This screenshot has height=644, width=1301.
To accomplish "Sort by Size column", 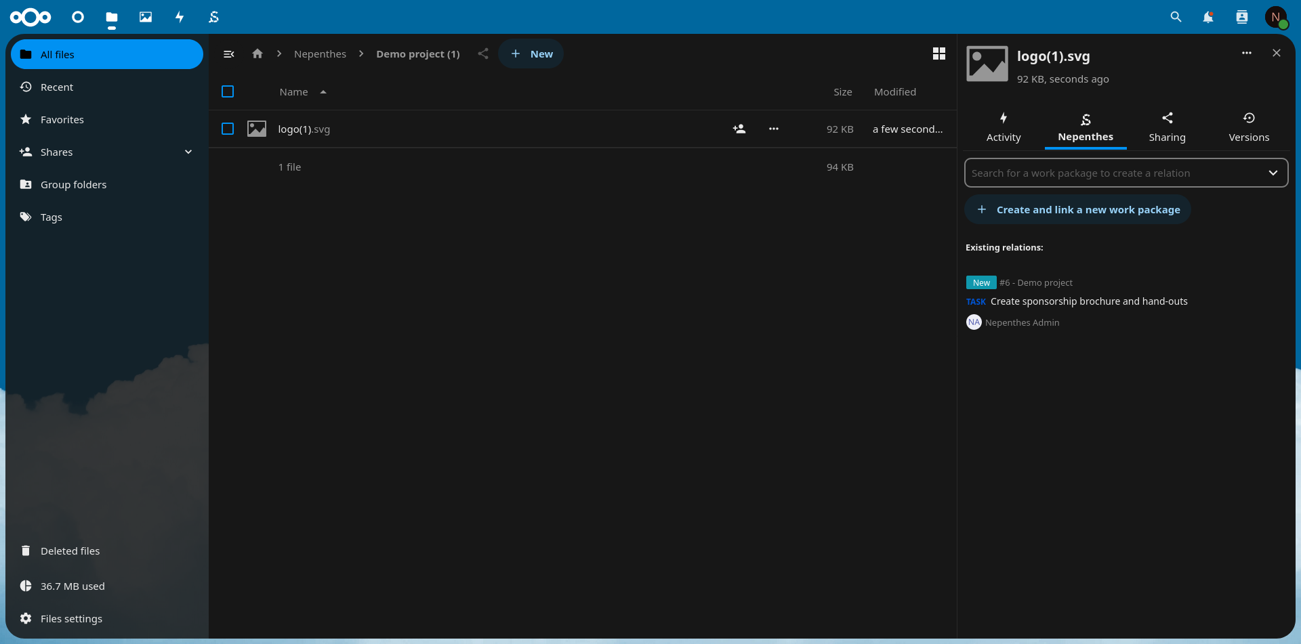I will [843, 92].
